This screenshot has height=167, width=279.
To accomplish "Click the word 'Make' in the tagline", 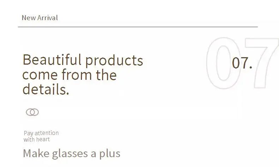I will click(36, 153).
